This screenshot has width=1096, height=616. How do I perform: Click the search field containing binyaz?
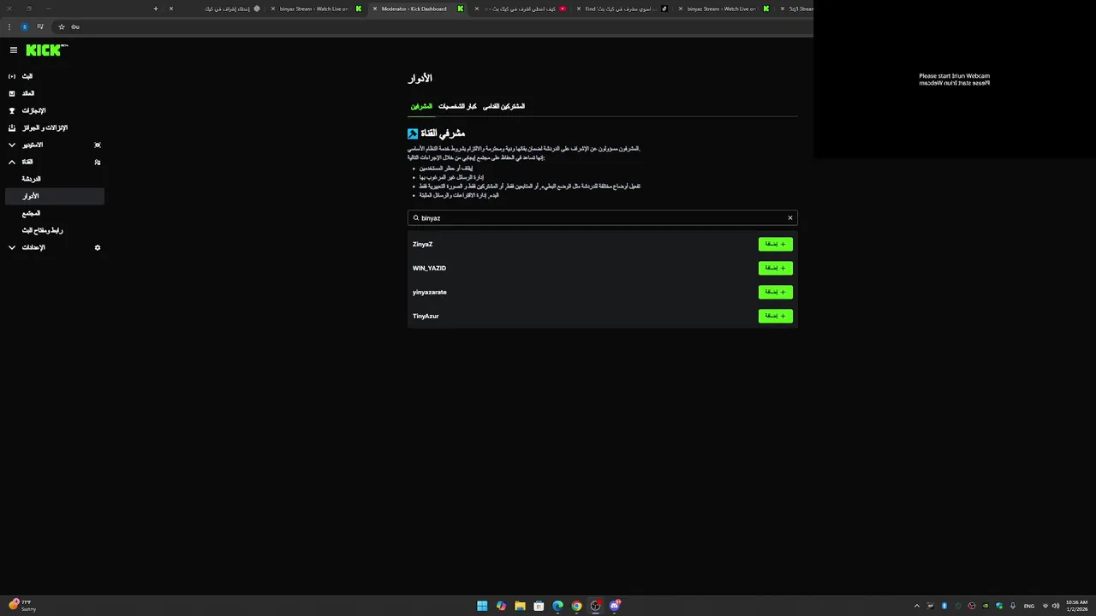click(x=602, y=217)
